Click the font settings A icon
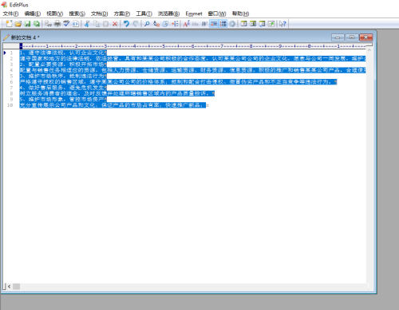Image resolution: width=399 pixels, height=310 pixels. pyautogui.click(x=186, y=24)
